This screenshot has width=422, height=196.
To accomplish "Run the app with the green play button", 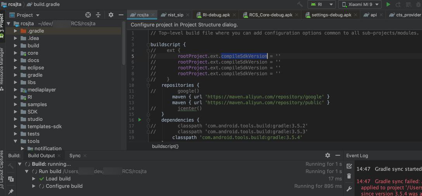I will [388, 4].
